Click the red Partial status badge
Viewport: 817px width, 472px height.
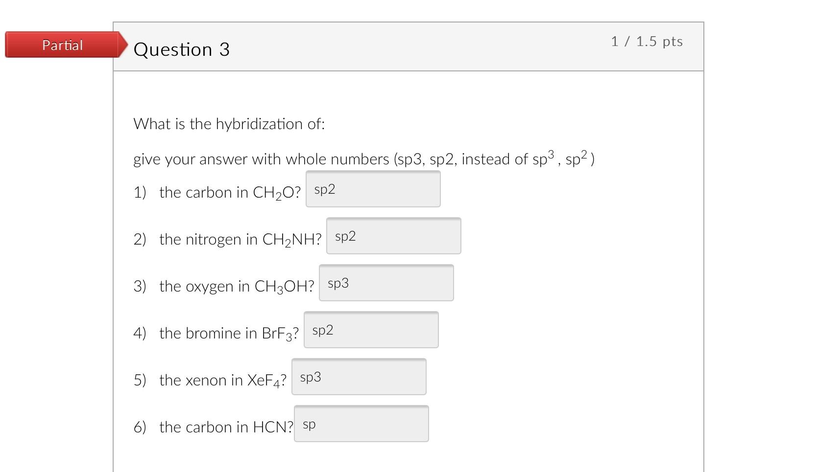[62, 45]
